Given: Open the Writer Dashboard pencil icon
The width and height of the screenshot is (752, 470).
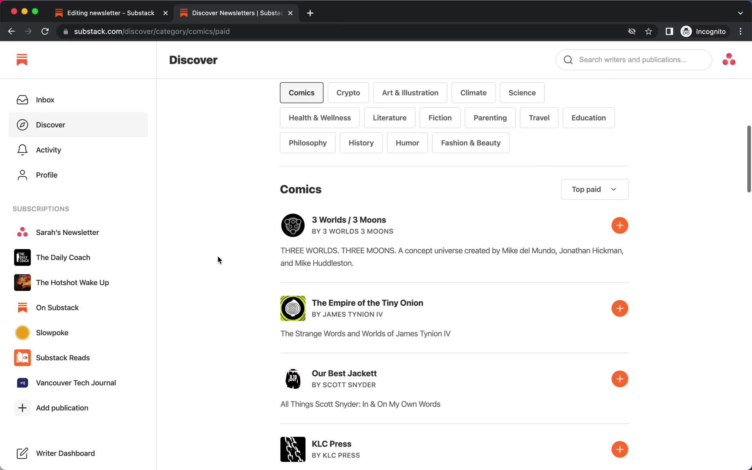Looking at the screenshot, I should [22, 453].
